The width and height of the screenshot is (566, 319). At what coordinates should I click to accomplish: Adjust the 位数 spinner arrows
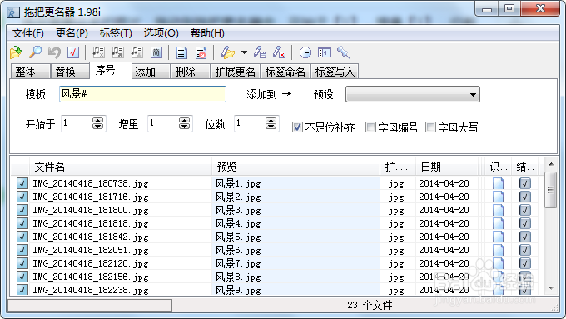click(x=271, y=123)
